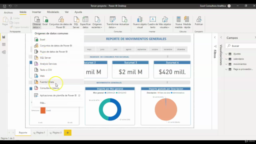Select the diciembre month slicer button
Screen dimensions: 256x144
click(181, 49)
